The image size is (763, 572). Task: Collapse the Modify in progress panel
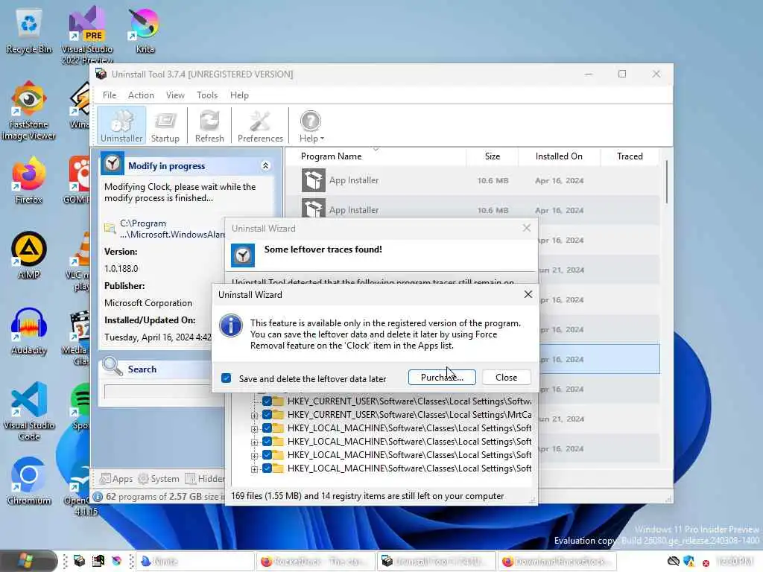click(266, 166)
